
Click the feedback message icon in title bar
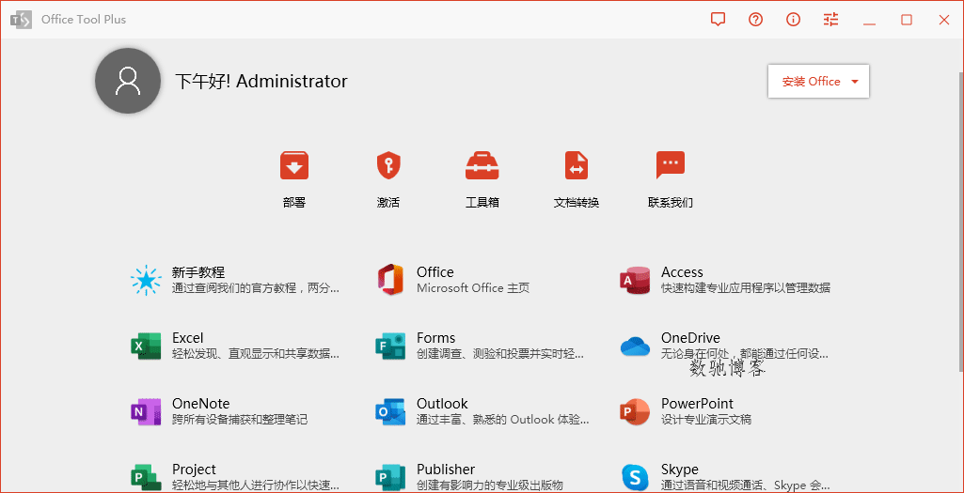point(718,20)
